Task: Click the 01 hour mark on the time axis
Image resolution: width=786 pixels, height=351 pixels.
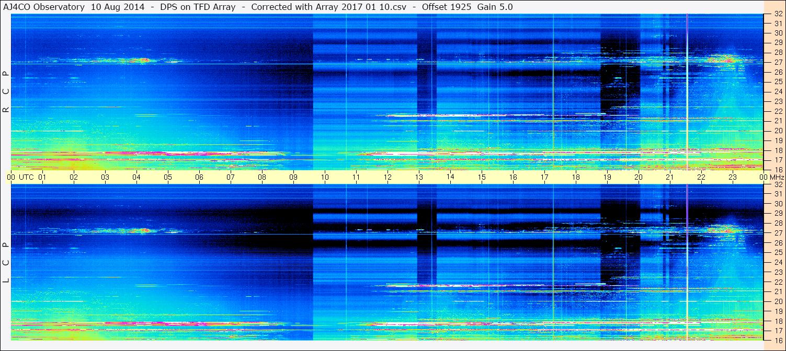Action: tap(42, 177)
